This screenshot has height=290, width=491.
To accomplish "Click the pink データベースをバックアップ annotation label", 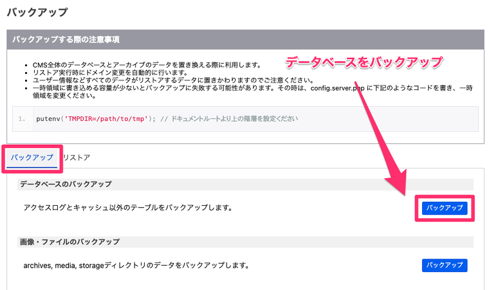I will tap(364, 62).
